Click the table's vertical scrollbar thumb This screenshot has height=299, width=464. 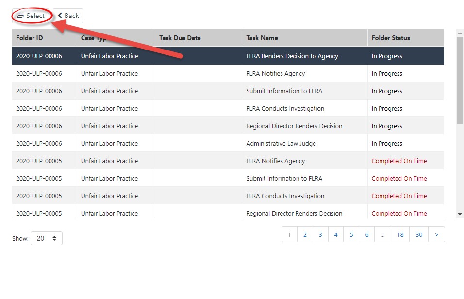coord(460,80)
